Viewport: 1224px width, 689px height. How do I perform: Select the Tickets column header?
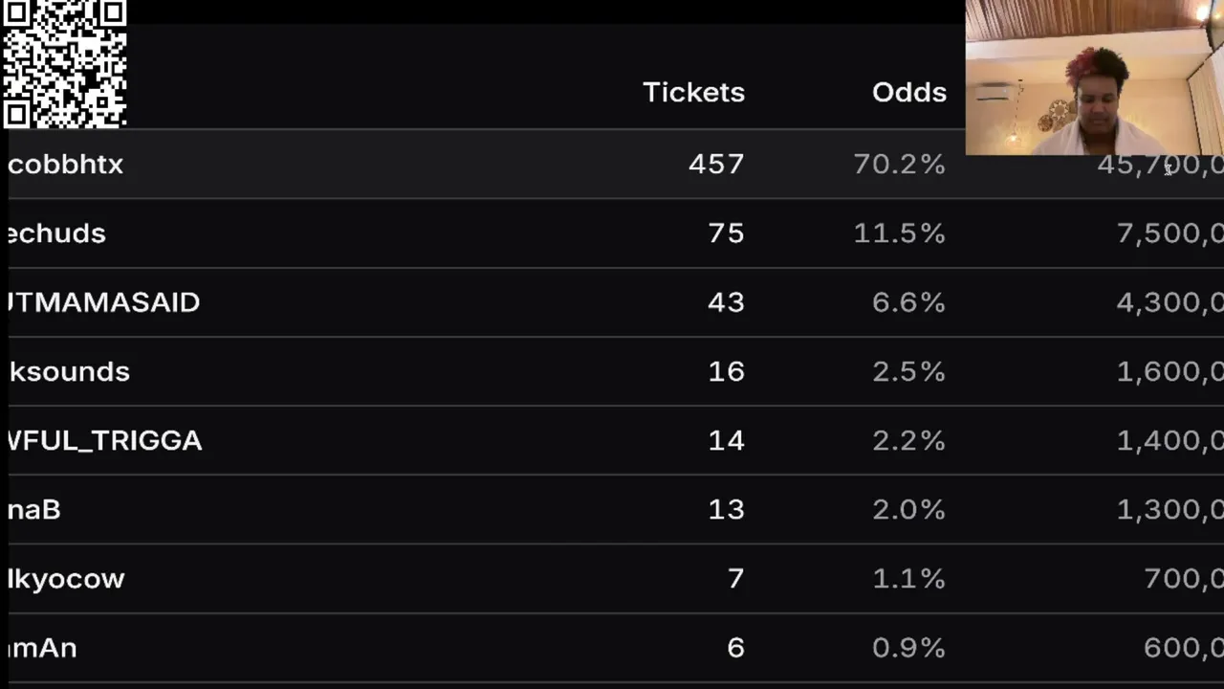pos(693,92)
